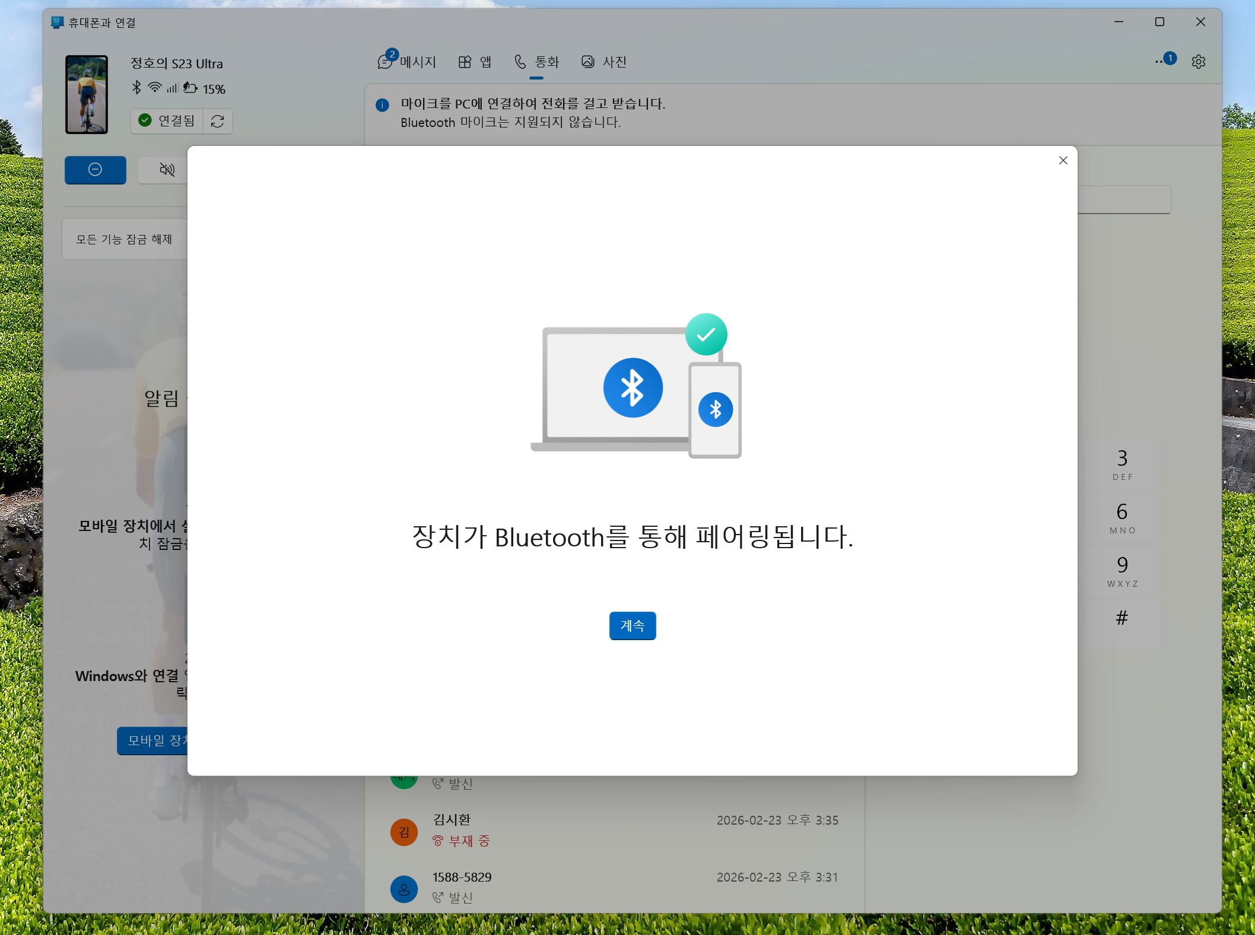Click the 연결됨 status button
Screen dimensions: 1255x935
(x=167, y=121)
